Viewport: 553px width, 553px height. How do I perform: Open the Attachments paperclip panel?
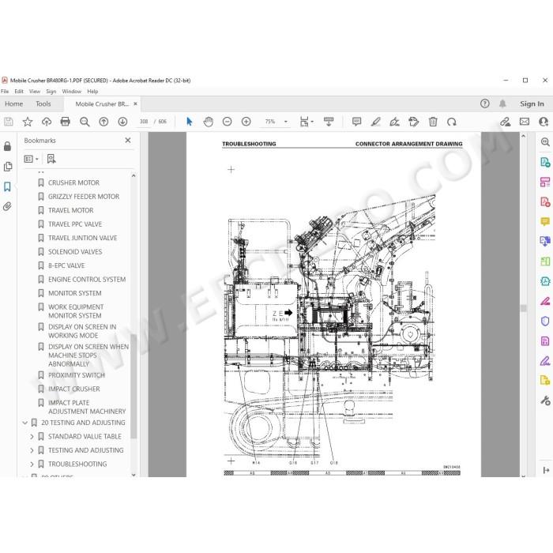[7, 206]
